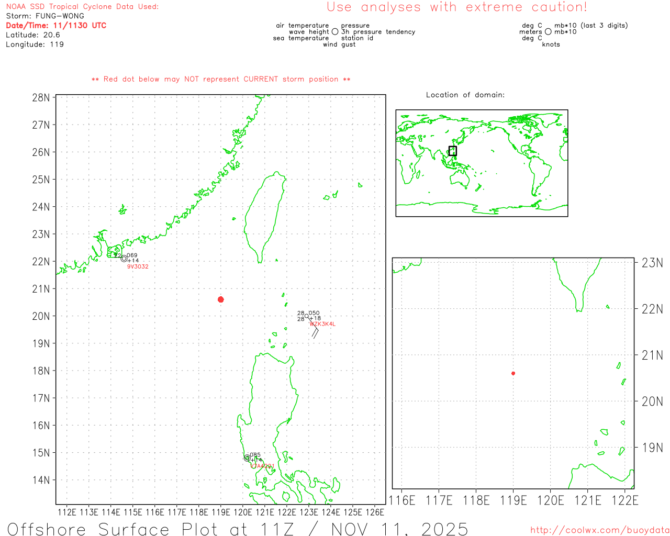
Task: Click station ID label 9V3032
Action: point(138,267)
